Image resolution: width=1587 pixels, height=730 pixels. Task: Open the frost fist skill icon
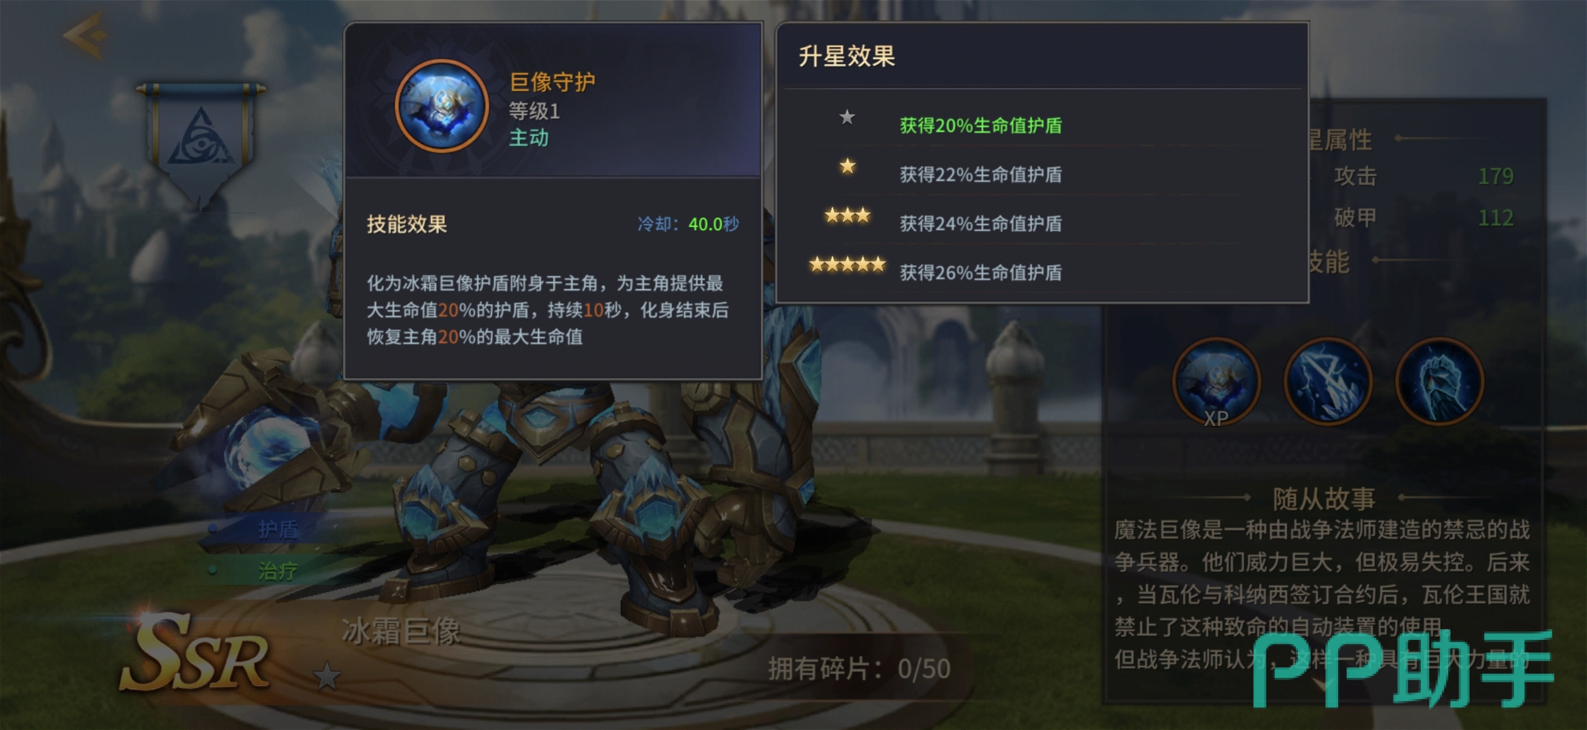tap(1440, 382)
